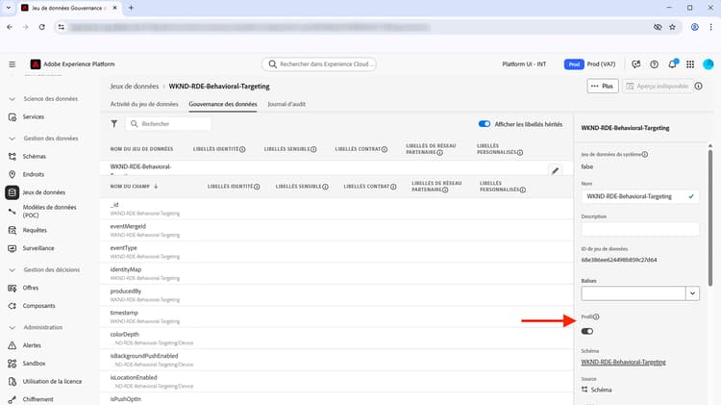The height and width of the screenshot is (405, 721).
Task: Click the Plus more actions button
Action: coord(603,86)
